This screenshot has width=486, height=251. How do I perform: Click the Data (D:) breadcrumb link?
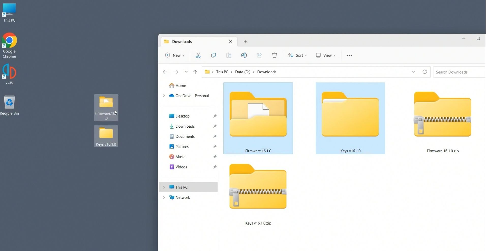pyautogui.click(x=242, y=72)
